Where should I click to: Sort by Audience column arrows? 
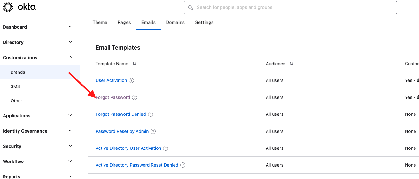(291, 64)
